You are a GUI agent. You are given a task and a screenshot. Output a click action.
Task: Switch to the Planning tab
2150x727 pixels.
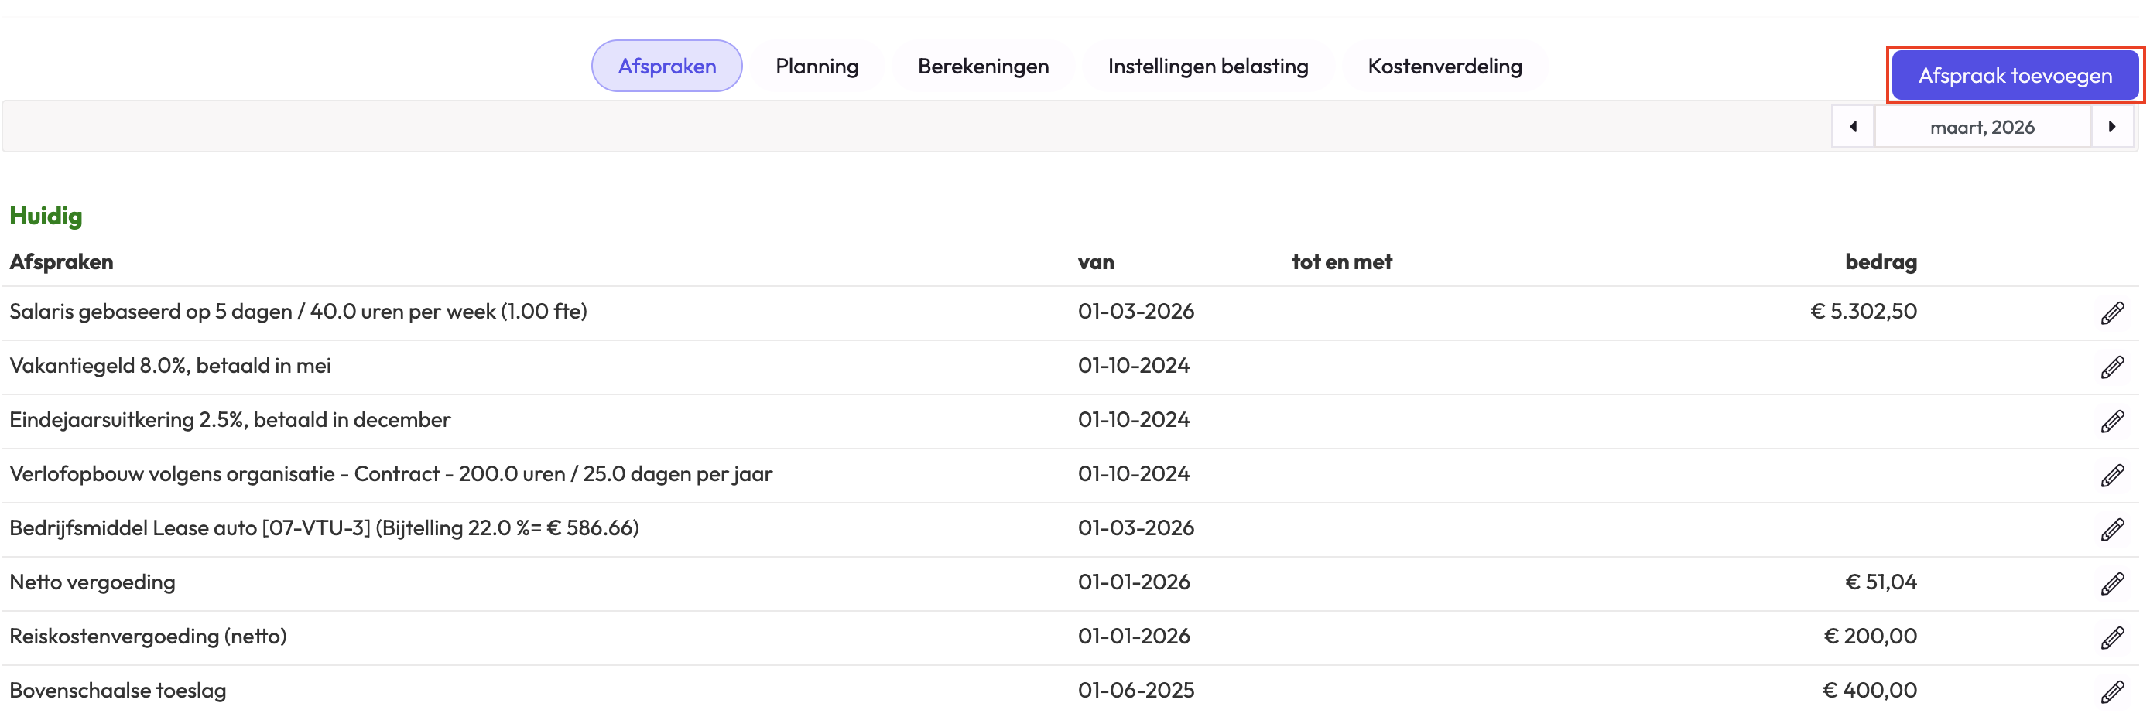tap(817, 66)
